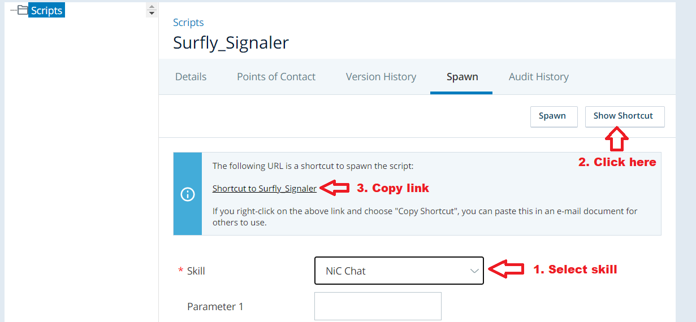The width and height of the screenshot is (696, 322).
Task: Click the Skill field label
Action: [x=196, y=271]
